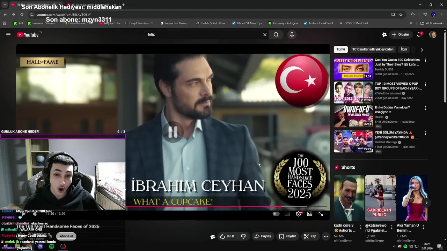Open K-Ville Entertainment channel link

tap(388, 93)
